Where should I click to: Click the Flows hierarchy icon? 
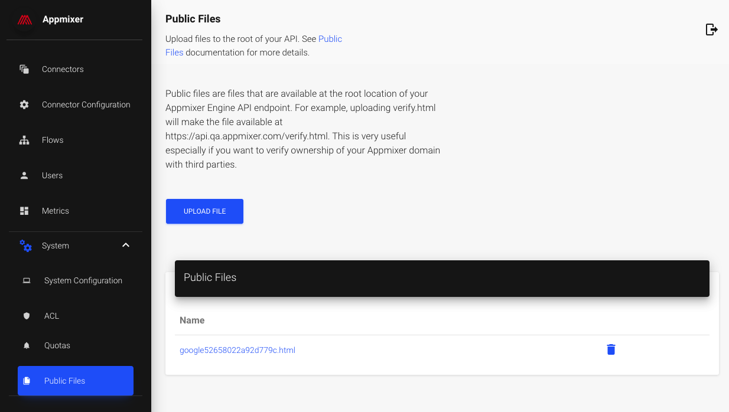(24, 140)
